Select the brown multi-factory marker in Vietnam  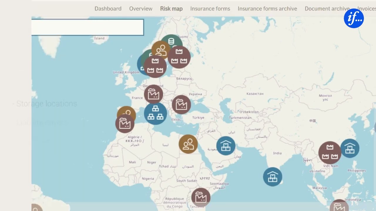click(330, 152)
